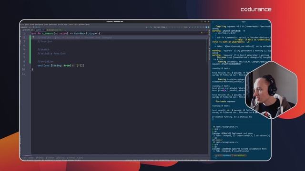
Task: Click the warning indicator at editor top right
Action: [x=202, y=33]
